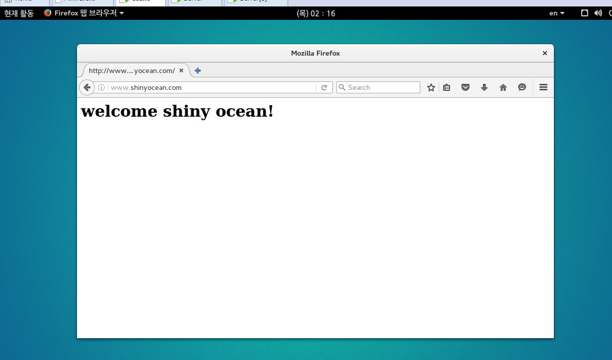Viewport: 612px width, 360px height.
Task: Open volume control speaker icon
Action: tap(598, 13)
